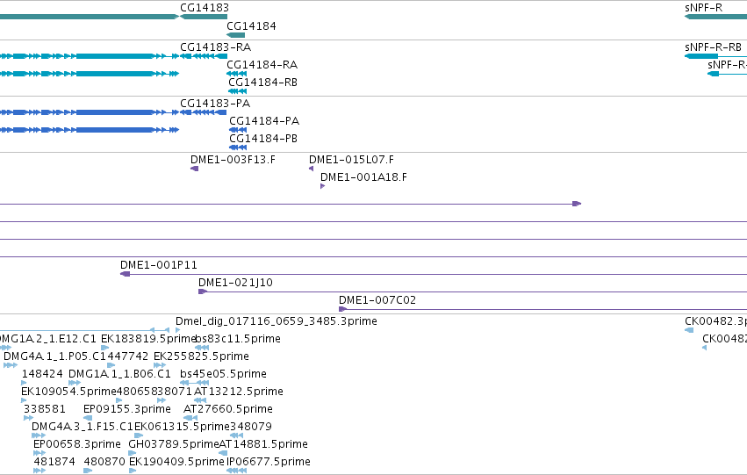Click the sNPF-R-RB transcript label
This screenshot has width=747, height=475.
713,47
